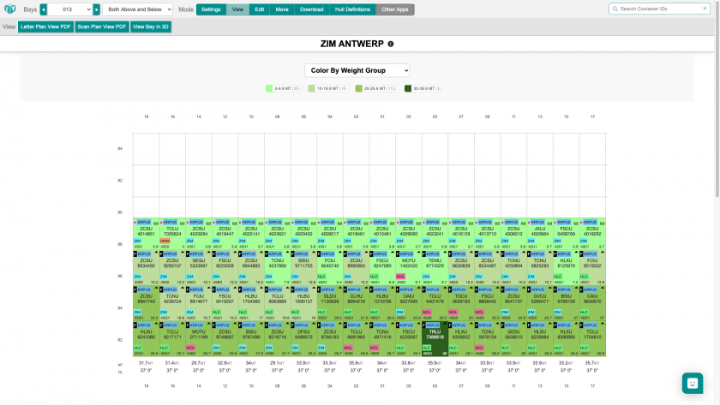Click ZIM tag on GVCU 5260477
The height and width of the screenshot is (405, 720).
531,313
